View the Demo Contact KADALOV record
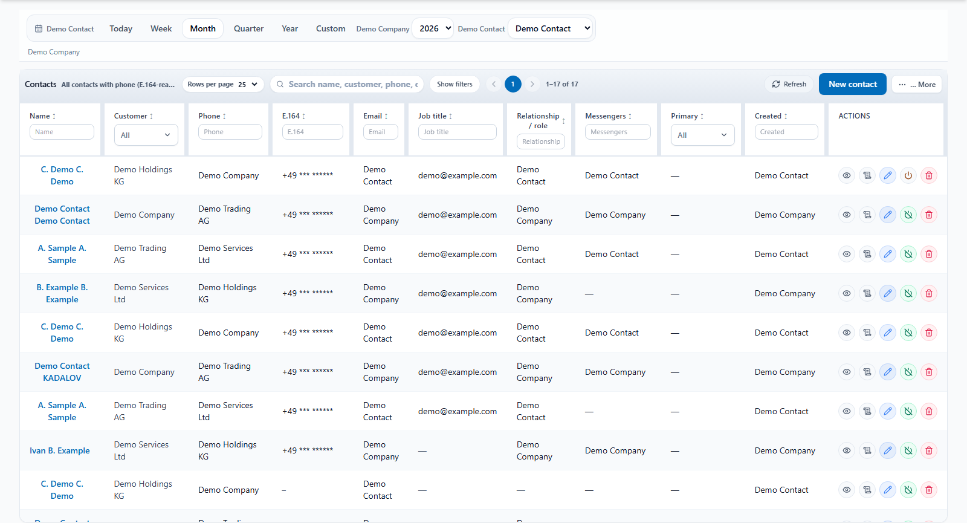This screenshot has width=967, height=523. tap(847, 372)
